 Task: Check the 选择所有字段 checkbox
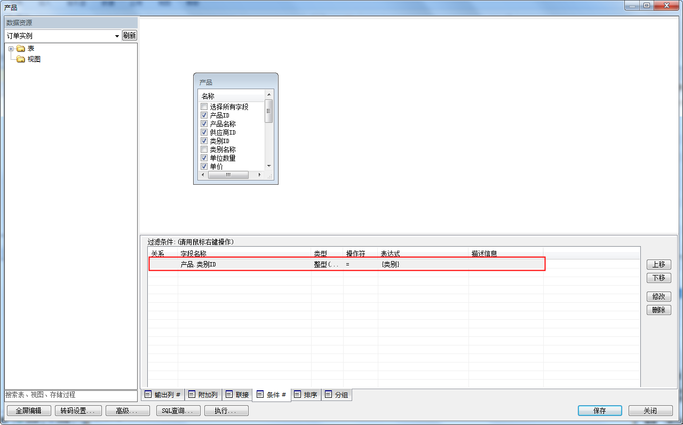(x=204, y=107)
